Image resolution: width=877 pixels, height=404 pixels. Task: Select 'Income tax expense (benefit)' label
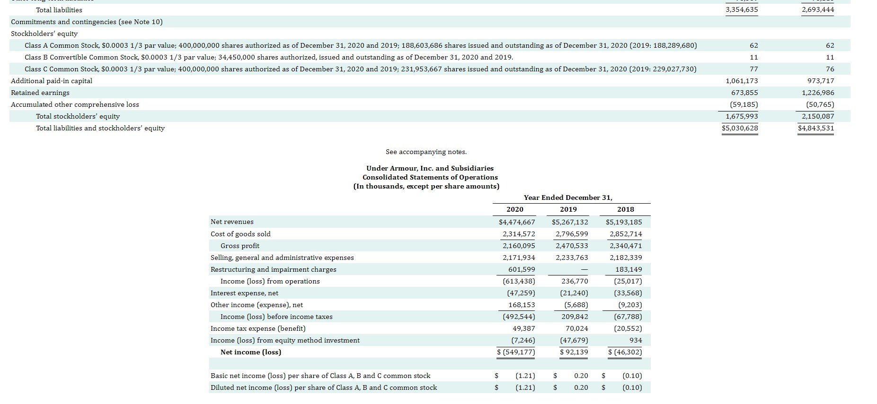tap(258, 328)
